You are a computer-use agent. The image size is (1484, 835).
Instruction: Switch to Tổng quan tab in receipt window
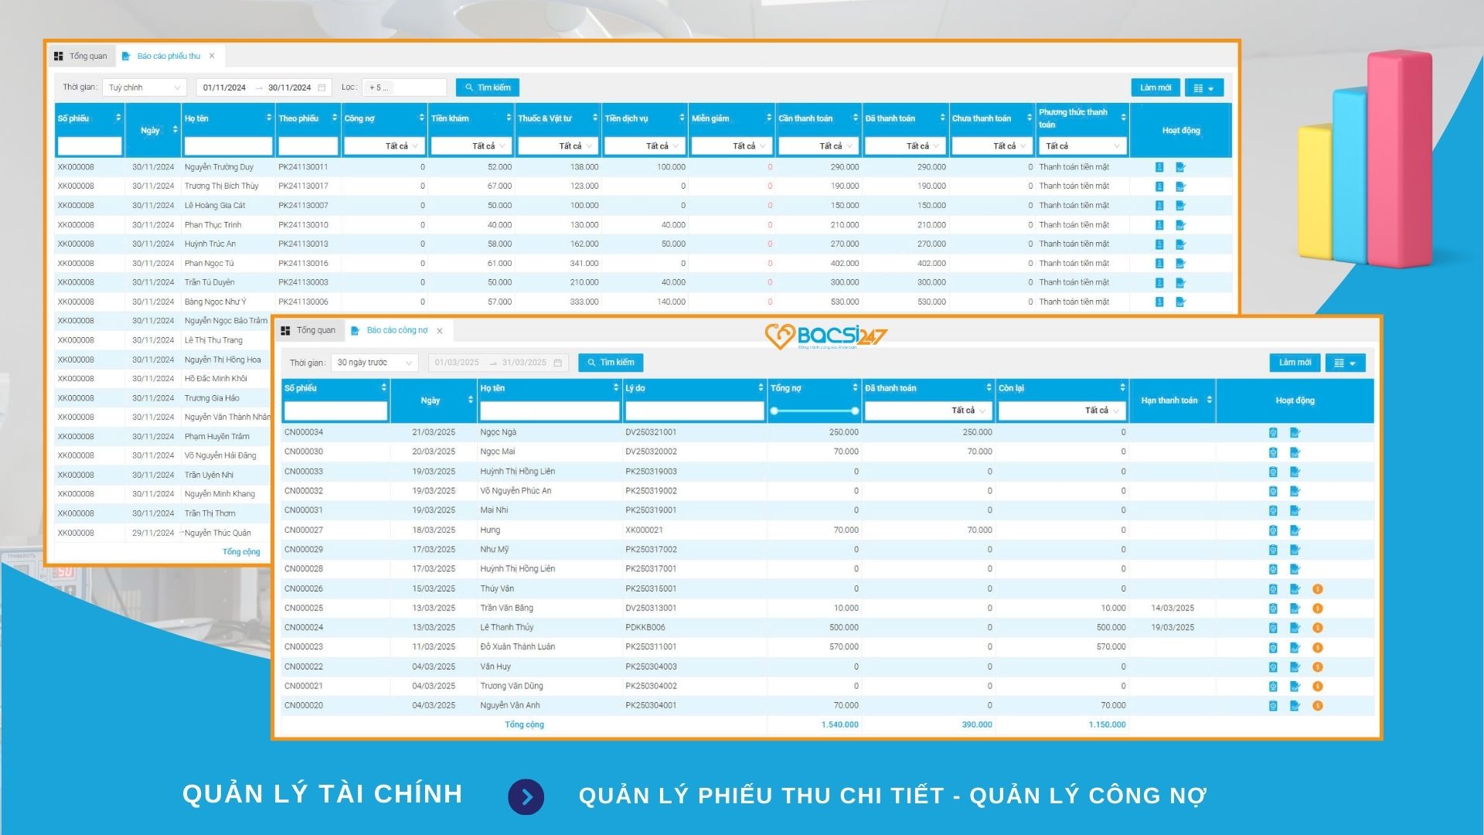81,56
